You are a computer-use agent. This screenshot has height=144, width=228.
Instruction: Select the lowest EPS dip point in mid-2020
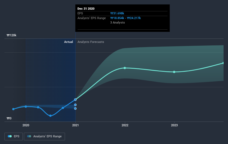coord(50,116)
